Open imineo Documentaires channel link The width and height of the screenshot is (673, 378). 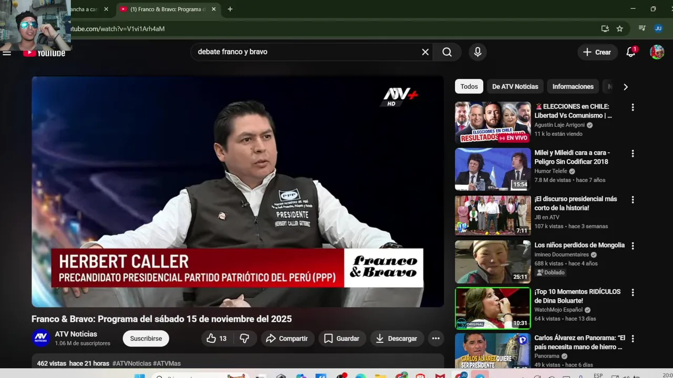click(x=562, y=255)
